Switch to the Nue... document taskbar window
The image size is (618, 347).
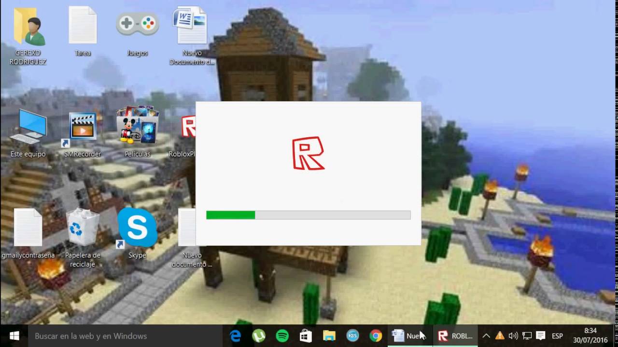(410, 336)
